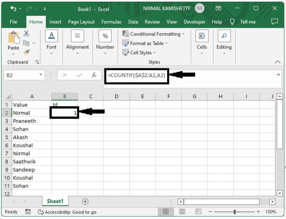Select column D header
286x219 pixels.
(x=116, y=96)
